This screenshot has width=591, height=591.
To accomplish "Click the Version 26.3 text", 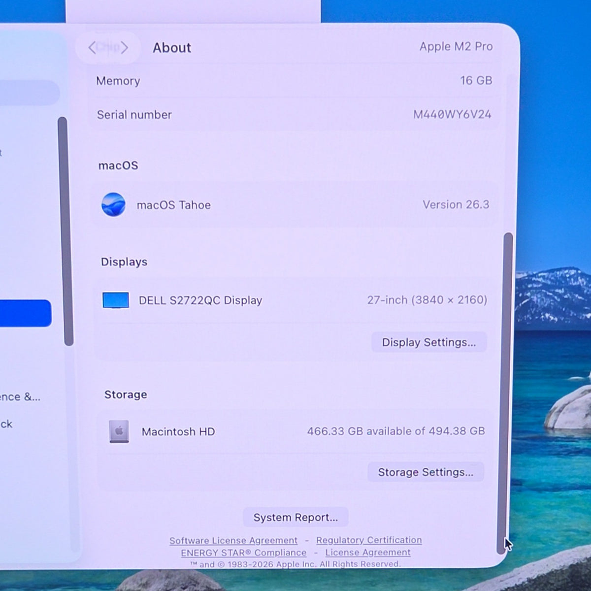I will point(456,204).
